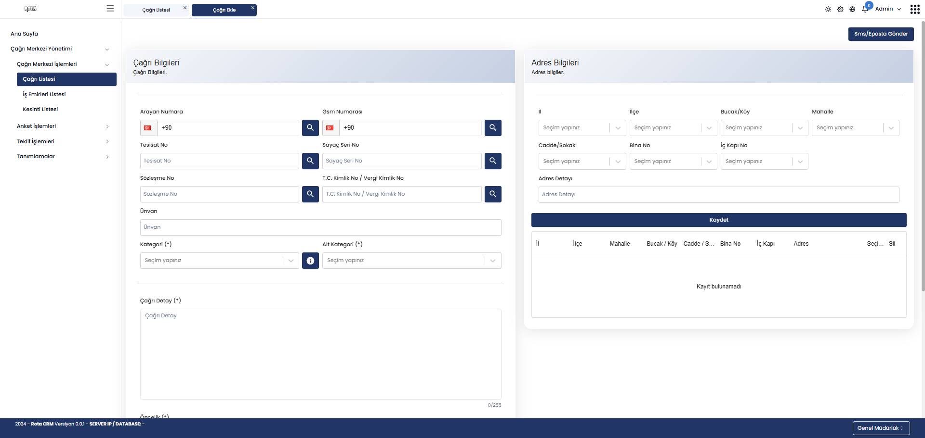Click the Arayan Numara Turkish flag selector
925x438 pixels.
point(148,128)
